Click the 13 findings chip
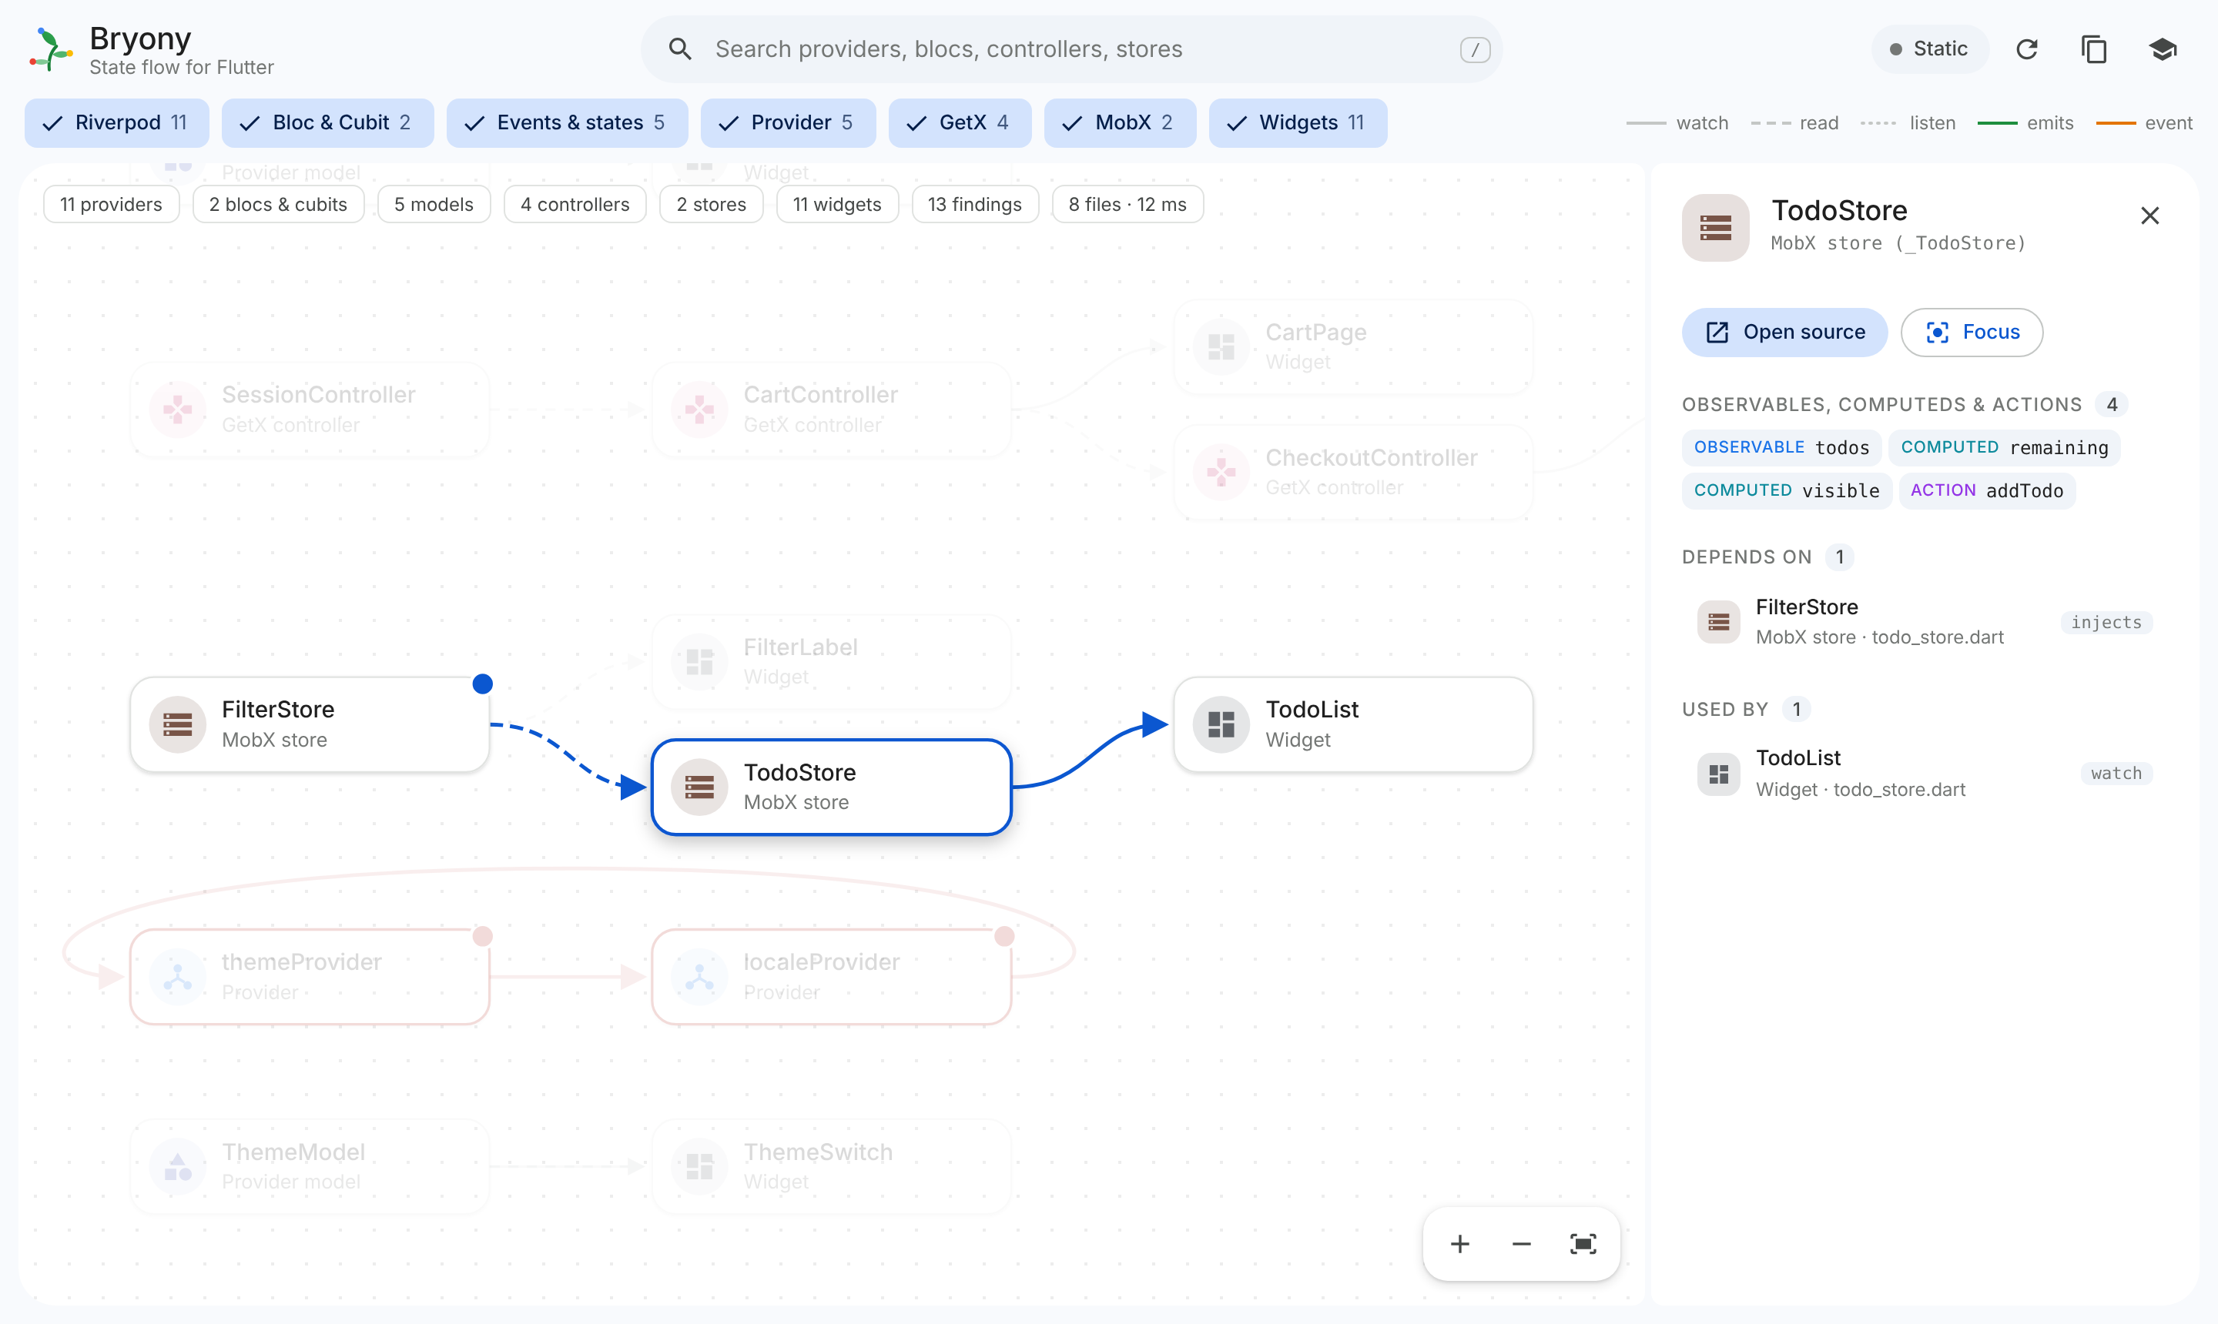 [975, 204]
